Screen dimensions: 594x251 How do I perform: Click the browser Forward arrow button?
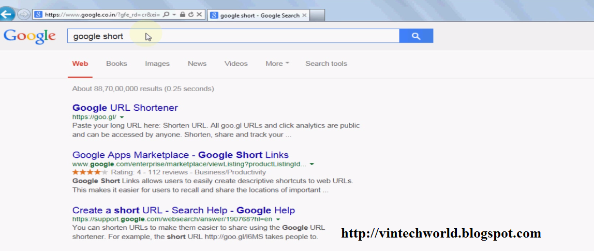tap(23, 15)
